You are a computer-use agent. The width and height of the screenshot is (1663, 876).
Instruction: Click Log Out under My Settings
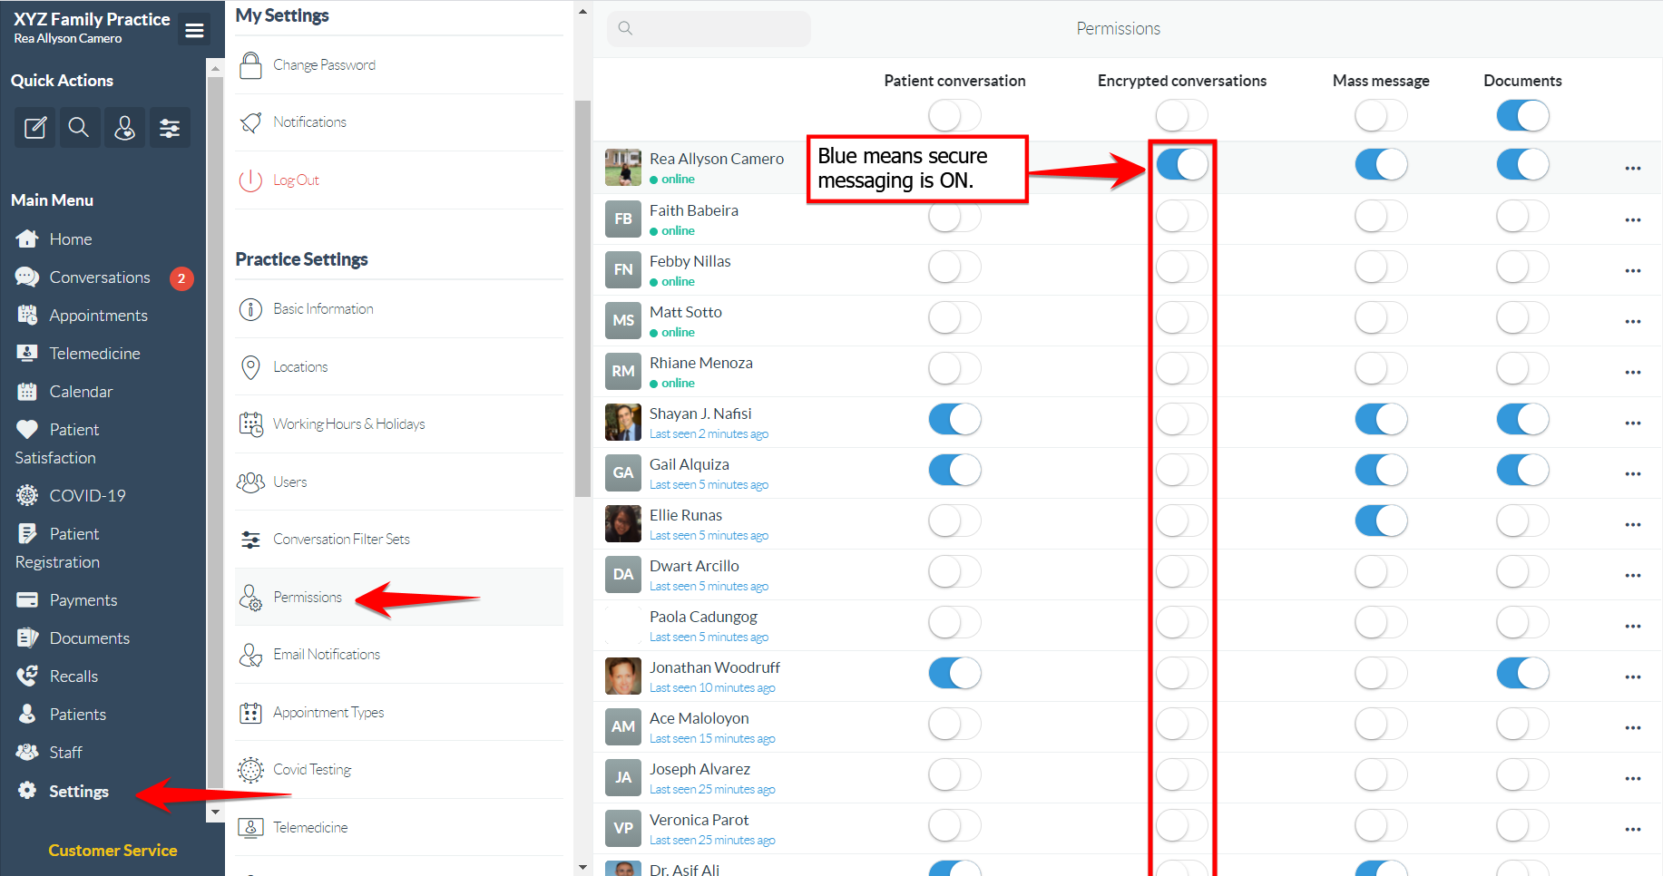coord(296,180)
